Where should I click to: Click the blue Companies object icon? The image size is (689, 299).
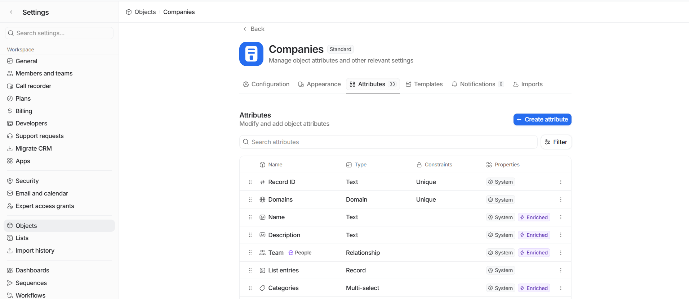pos(251,54)
